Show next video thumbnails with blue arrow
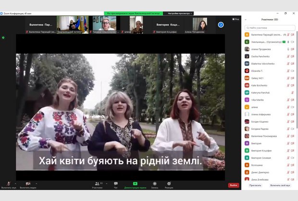The width and height of the screenshot is (298, 201). [x=221, y=25]
